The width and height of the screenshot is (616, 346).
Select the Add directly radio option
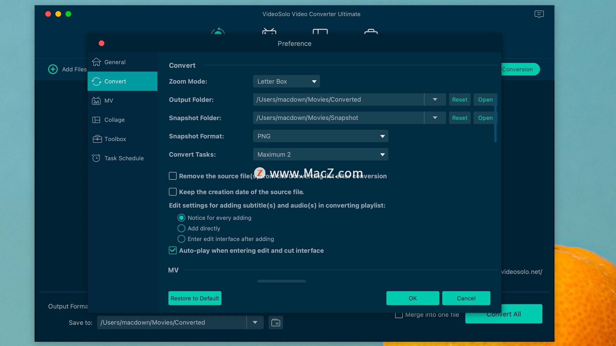(181, 228)
